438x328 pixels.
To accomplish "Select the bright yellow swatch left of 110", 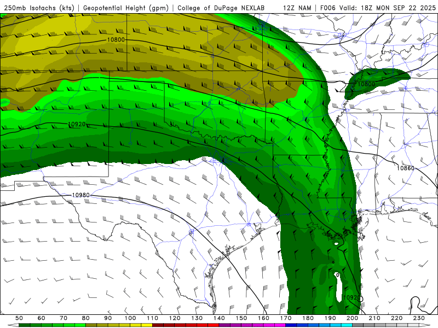I will (x=147, y=325).
